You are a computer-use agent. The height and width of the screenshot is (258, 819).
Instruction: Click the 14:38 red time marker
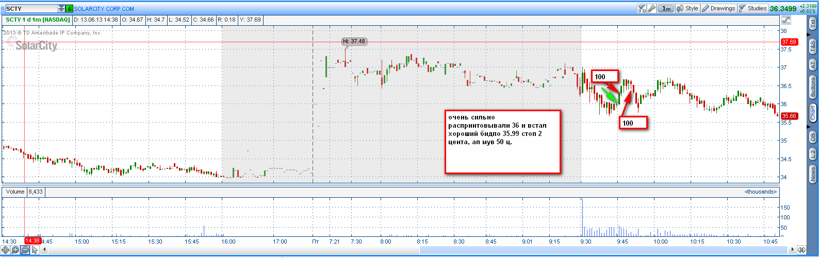[x=32, y=241]
